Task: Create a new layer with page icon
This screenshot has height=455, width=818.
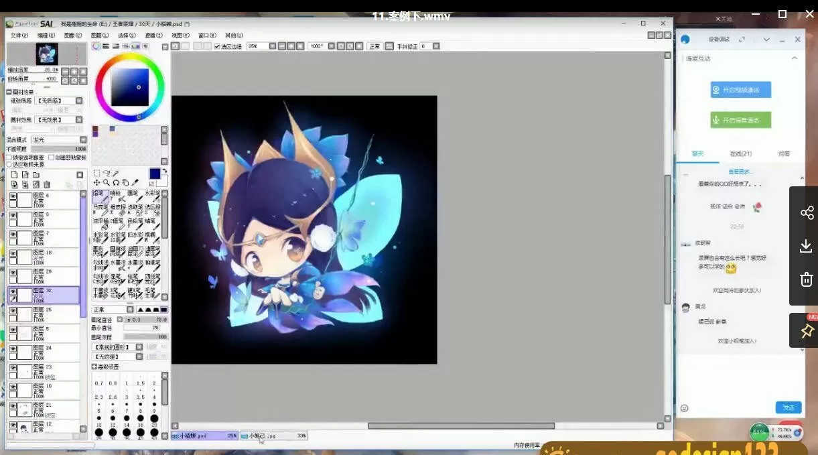Action: pos(14,175)
